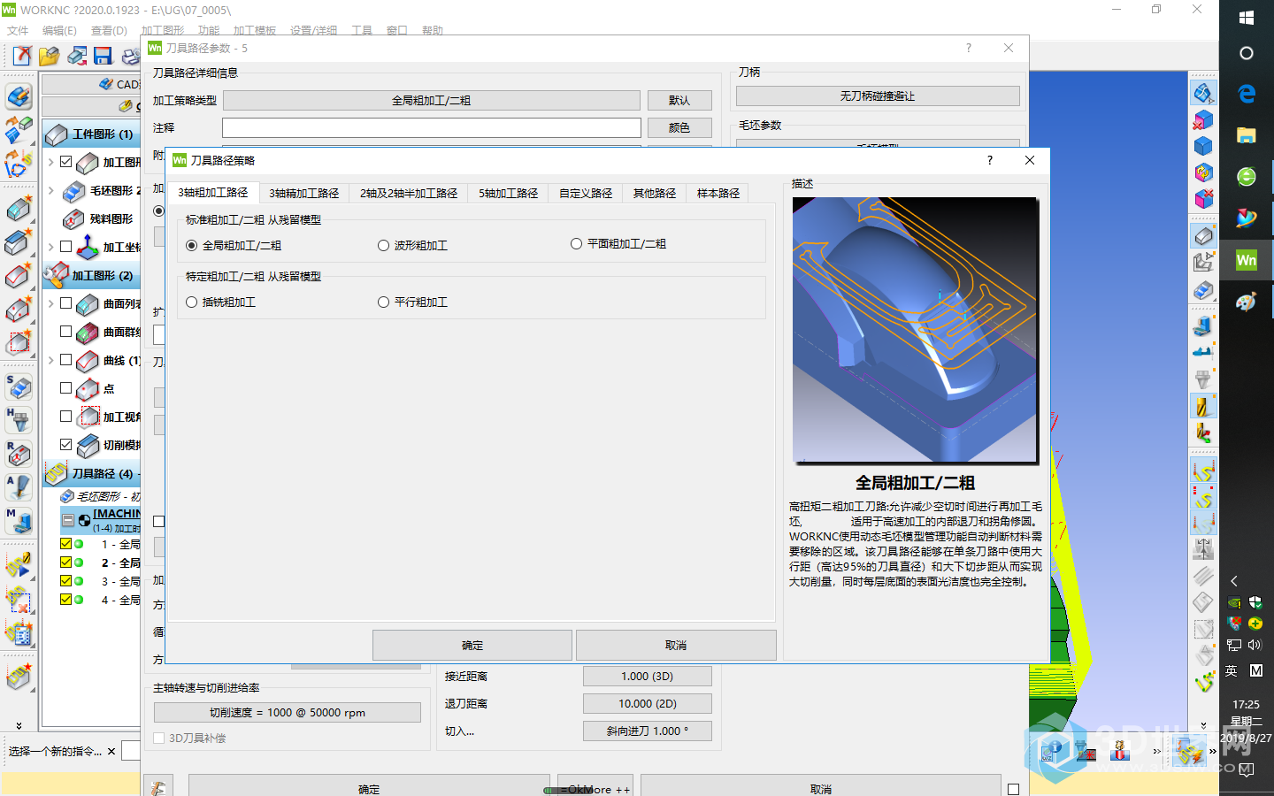The height and width of the screenshot is (796, 1274).
Task: Click the yellow end mill icon in the right toolbar
Action: pos(1202,406)
